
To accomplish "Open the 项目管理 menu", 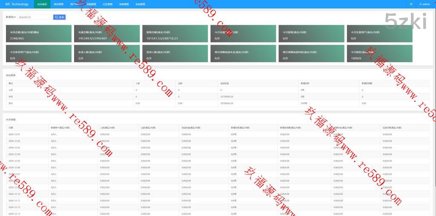I will pyautogui.click(x=58, y=4).
